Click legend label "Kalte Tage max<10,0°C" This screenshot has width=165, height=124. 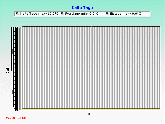click(x=39, y=14)
